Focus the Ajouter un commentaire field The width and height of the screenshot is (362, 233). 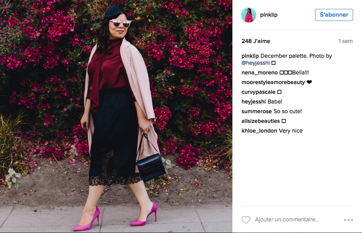point(287,219)
